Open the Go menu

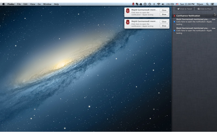(x=39, y=4)
